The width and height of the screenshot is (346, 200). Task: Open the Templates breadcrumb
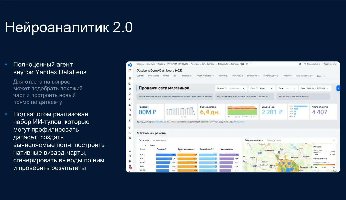point(195,64)
